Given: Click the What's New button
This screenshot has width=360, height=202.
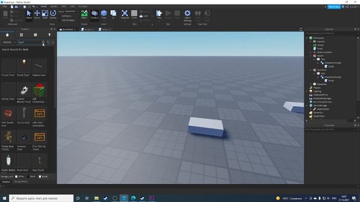Looking at the screenshot, I should (334, 7).
